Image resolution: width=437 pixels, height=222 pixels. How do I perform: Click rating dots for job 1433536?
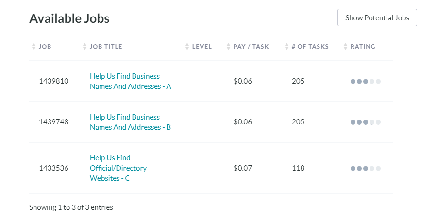coord(365,169)
